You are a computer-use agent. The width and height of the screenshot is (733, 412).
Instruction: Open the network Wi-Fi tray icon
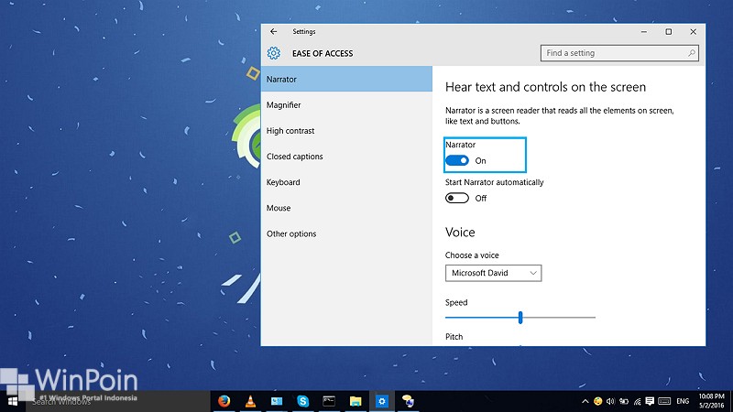pos(637,401)
